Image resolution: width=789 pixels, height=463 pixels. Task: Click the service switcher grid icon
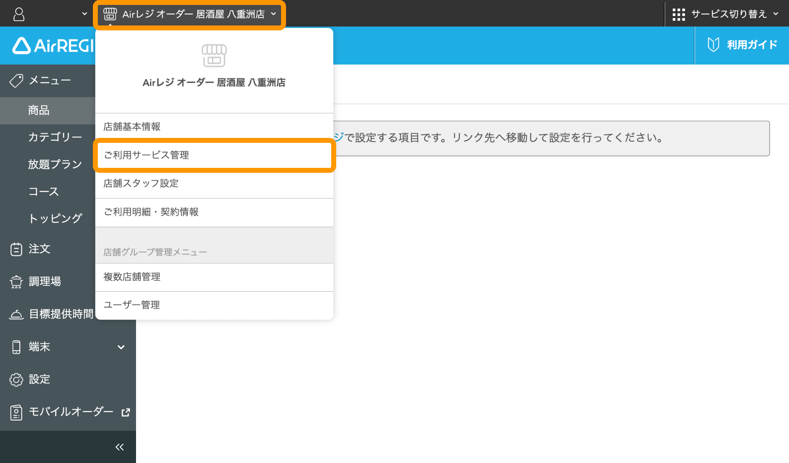tap(678, 14)
